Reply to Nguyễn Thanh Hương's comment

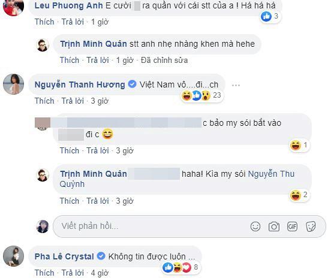coord(73,101)
